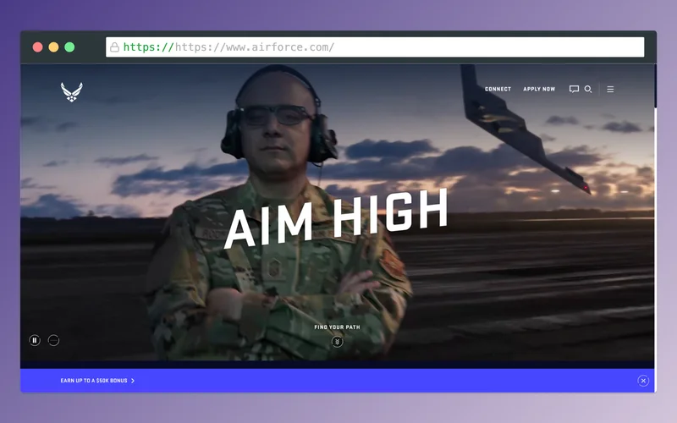Open site search with the magnifier icon
Screen dimensions: 677x423
[588, 89]
